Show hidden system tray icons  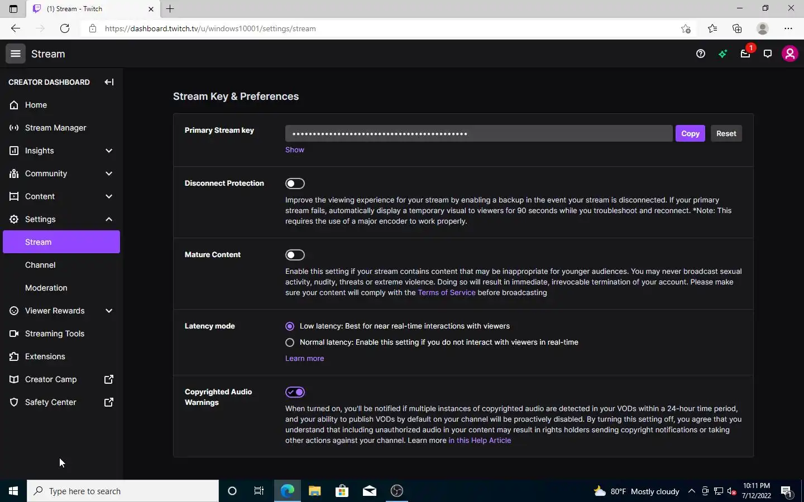(692, 491)
